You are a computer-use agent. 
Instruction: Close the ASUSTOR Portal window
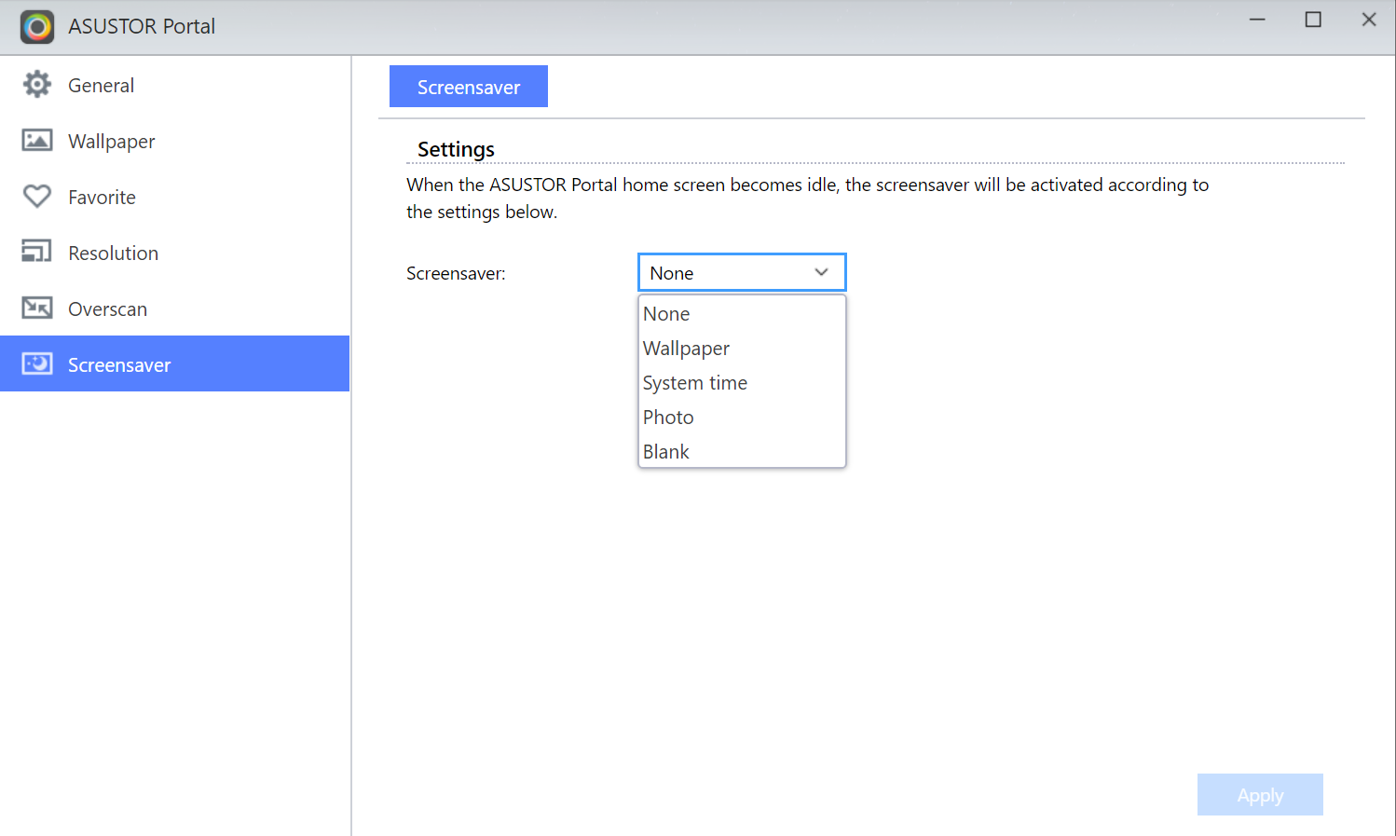pyautogui.click(x=1369, y=20)
